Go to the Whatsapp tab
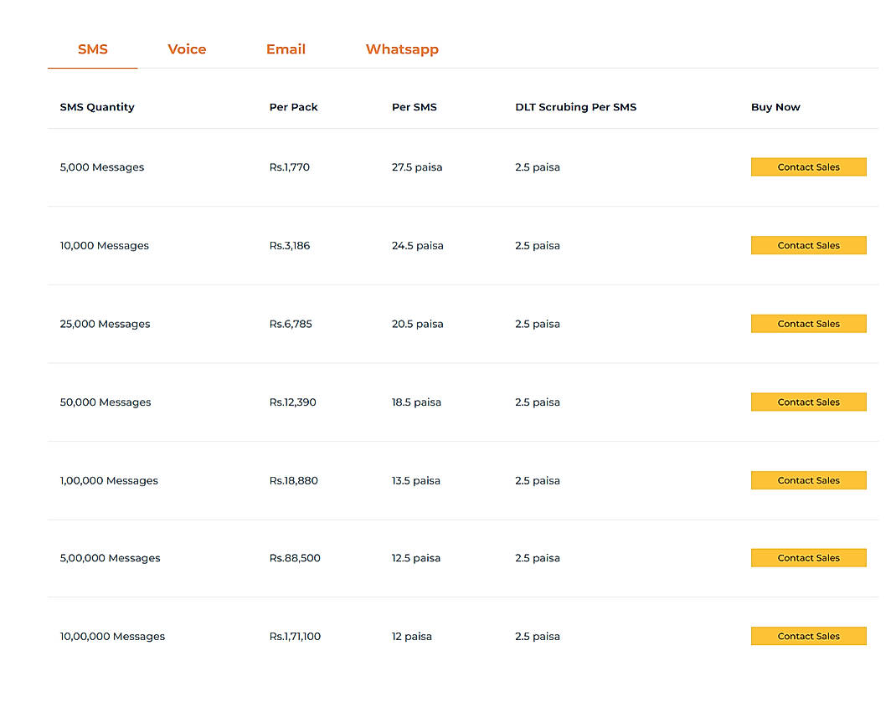This screenshot has width=896, height=707. tap(402, 49)
